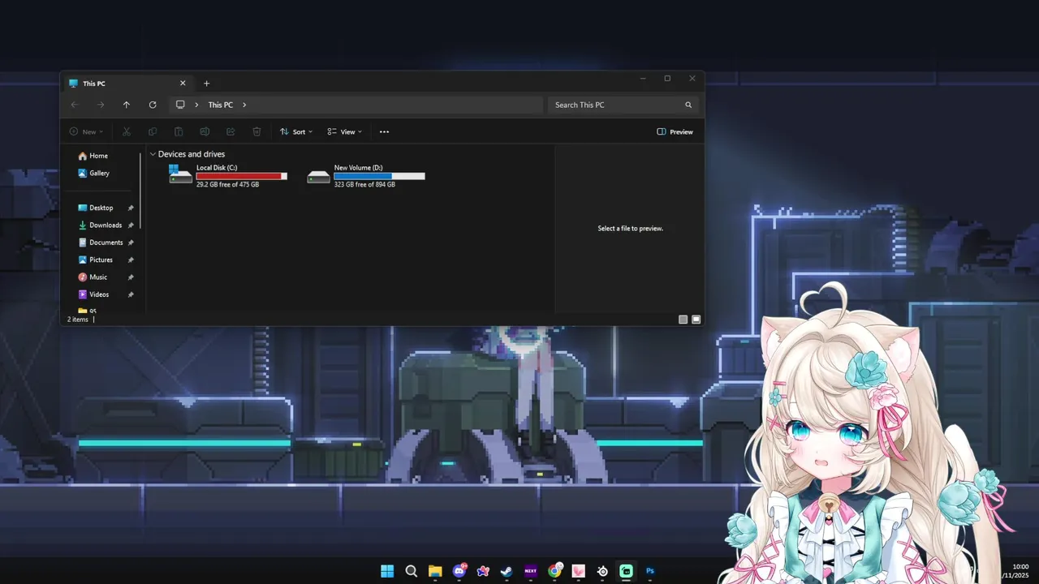Open See more ellipsis menu
Screen dimensions: 1039x584
coord(385,131)
